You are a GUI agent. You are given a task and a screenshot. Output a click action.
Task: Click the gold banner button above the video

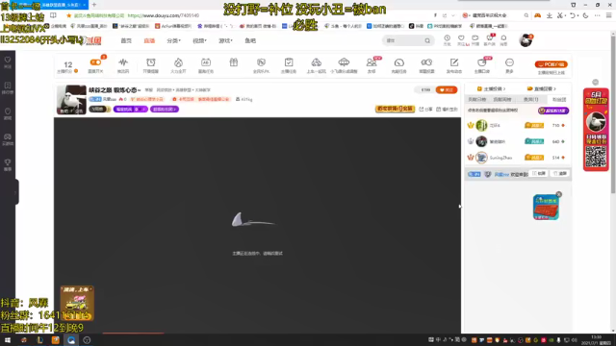click(395, 109)
